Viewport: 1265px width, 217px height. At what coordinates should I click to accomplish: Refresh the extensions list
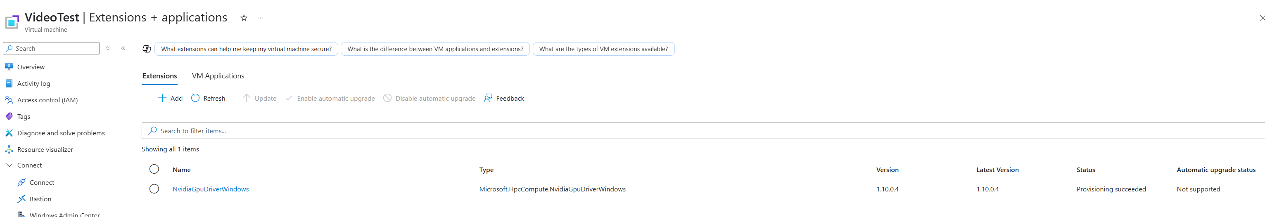tap(208, 98)
